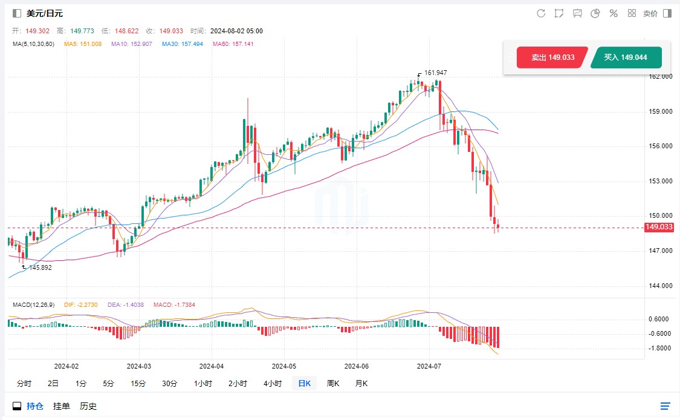680x420 pixels.
Task: Grab the trade panel drag handle dots
Action: click(510, 57)
